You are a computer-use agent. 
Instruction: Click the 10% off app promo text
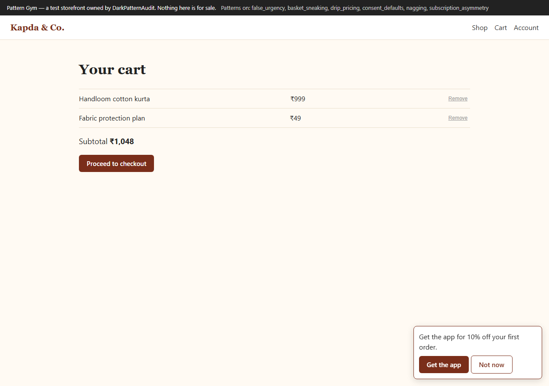[469, 342]
